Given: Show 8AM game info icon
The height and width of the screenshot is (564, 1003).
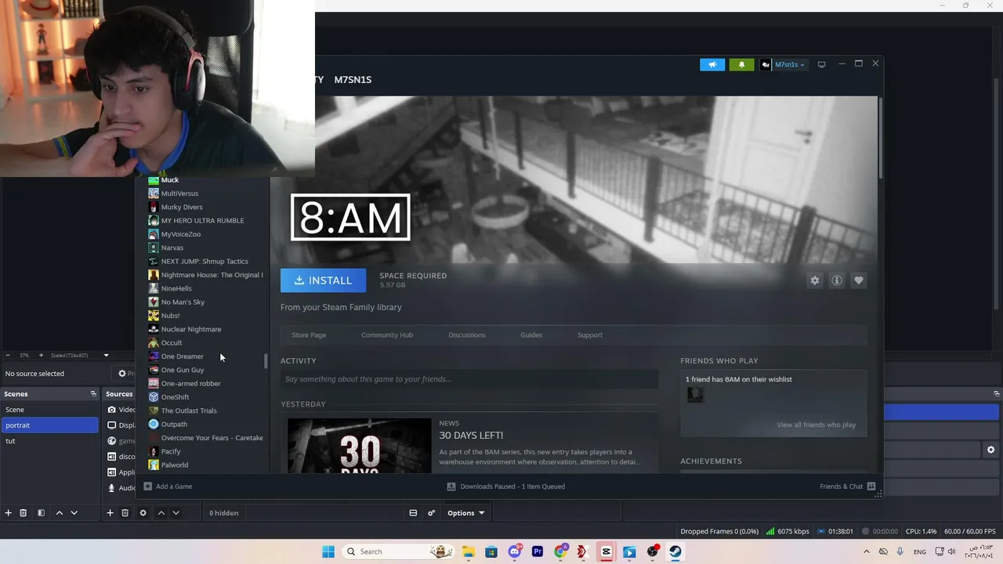Looking at the screenshot, I should coord(837,280).
